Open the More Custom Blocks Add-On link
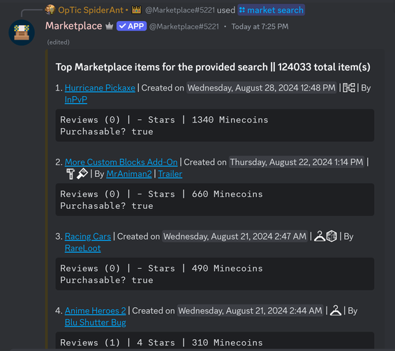The image size is (395, 351). [x=121, y=162]
